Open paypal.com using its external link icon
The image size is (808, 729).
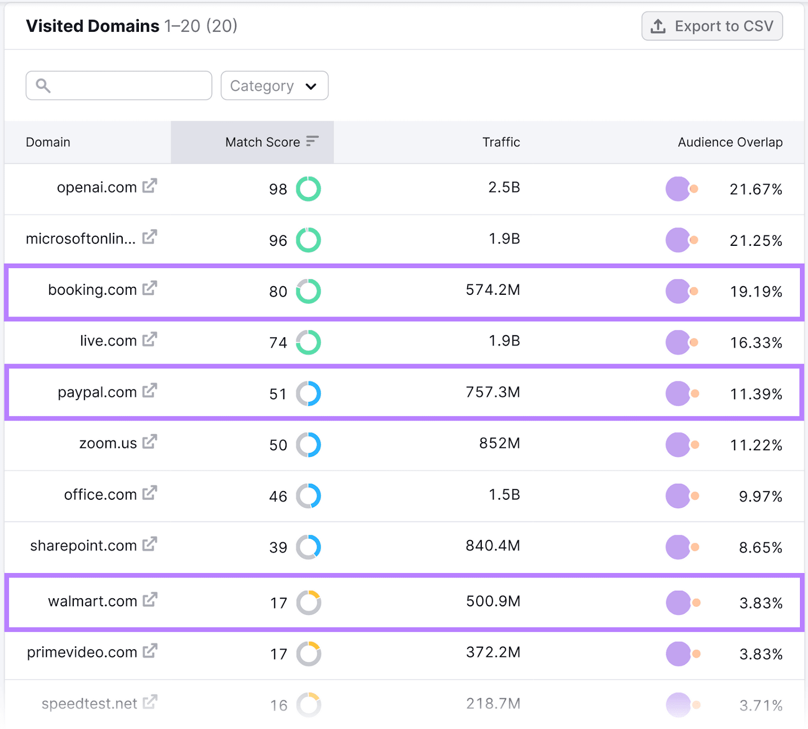point(149,391)
